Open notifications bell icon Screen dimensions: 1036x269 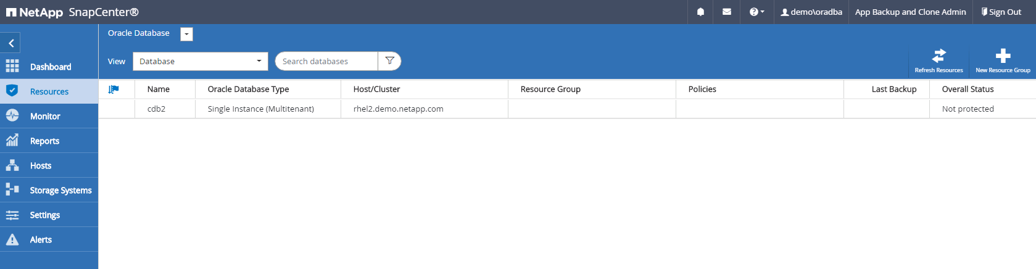[x=700, y=12]
